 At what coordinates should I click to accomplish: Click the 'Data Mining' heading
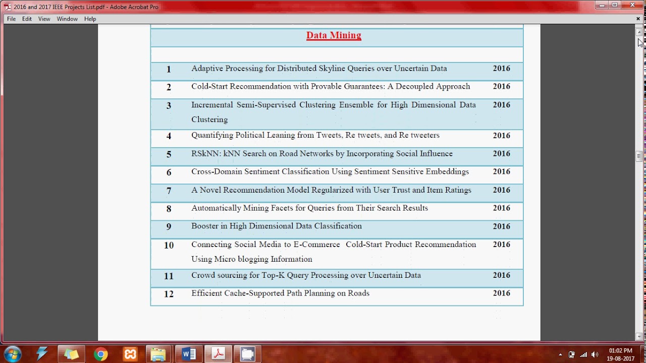pyautogui.click(x=334, y=35)
